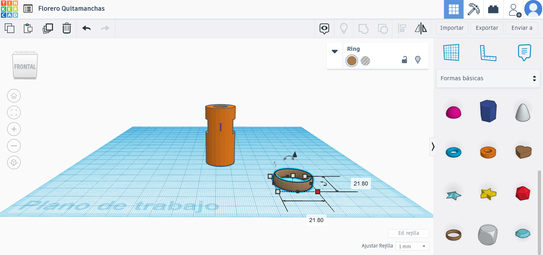Viewport: 543px width, 255px height.
Task: Zoom out with the minus button
Action: click(x=14, y=146)
